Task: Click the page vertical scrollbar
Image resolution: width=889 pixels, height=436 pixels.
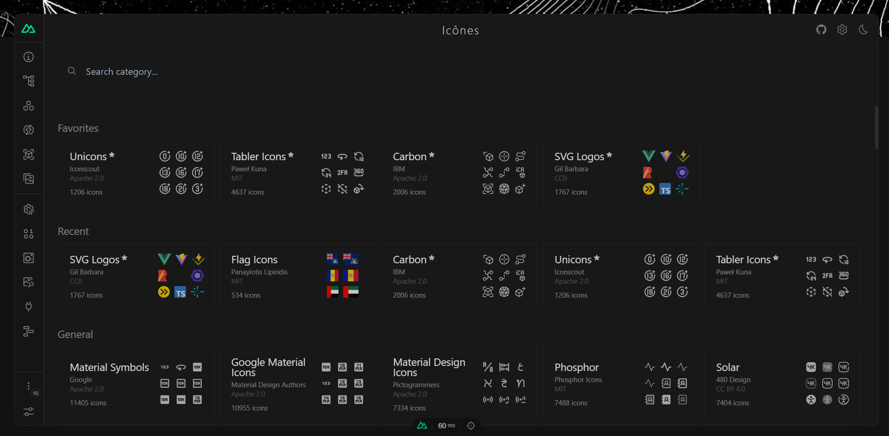Action: click(x=876, y=128)
